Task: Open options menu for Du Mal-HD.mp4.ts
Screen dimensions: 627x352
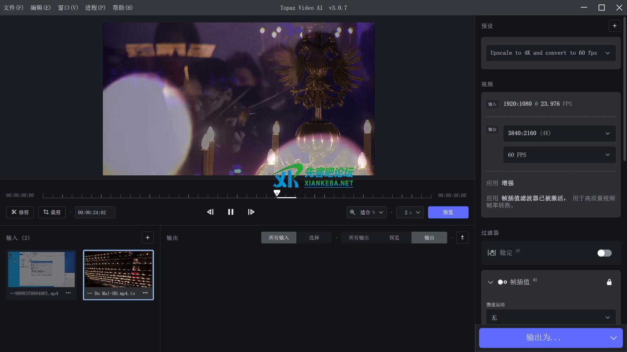Action: 145,293
